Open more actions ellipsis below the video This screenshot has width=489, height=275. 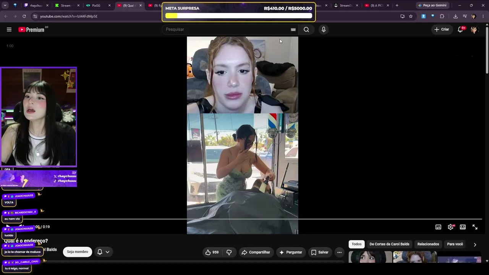pos(339,252)
